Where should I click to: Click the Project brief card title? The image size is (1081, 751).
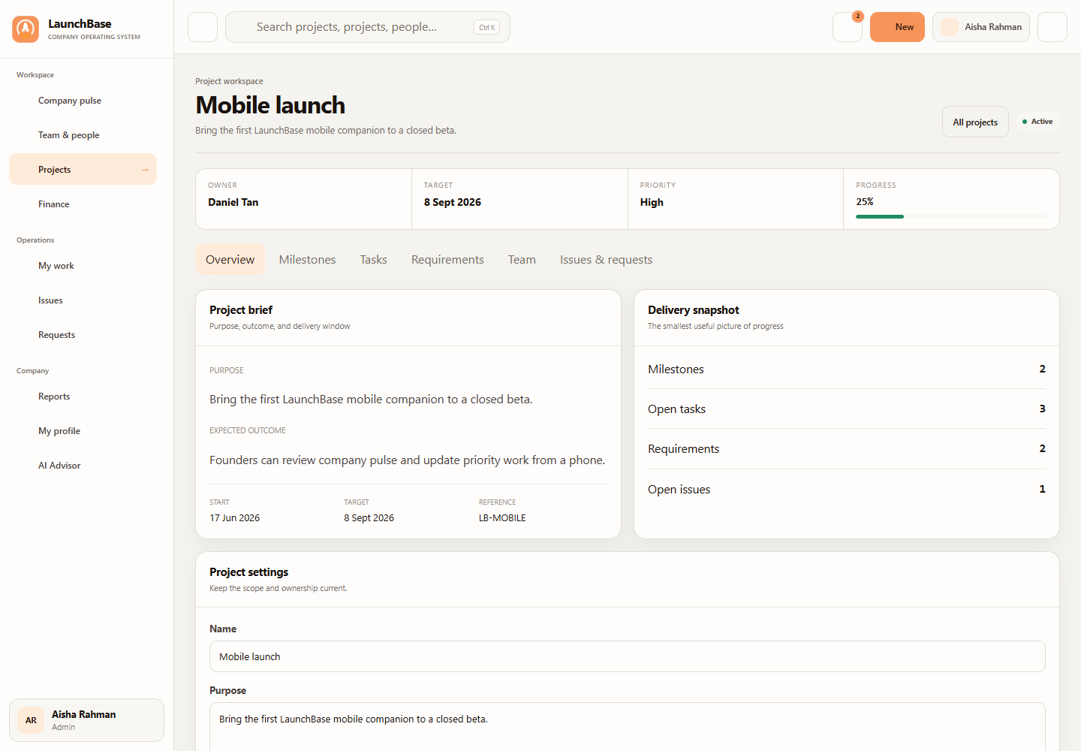241,310
